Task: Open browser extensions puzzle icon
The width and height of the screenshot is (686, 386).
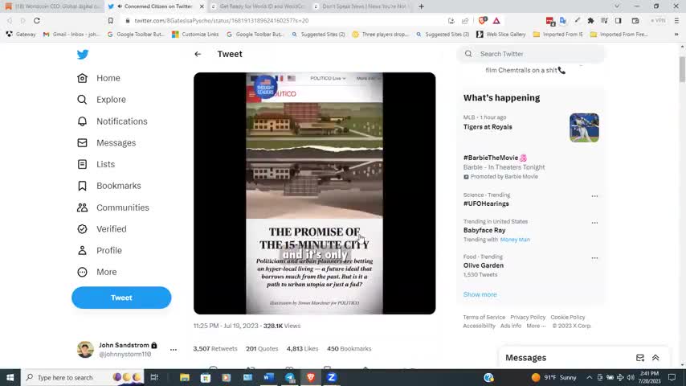Action: coord(590,21)
